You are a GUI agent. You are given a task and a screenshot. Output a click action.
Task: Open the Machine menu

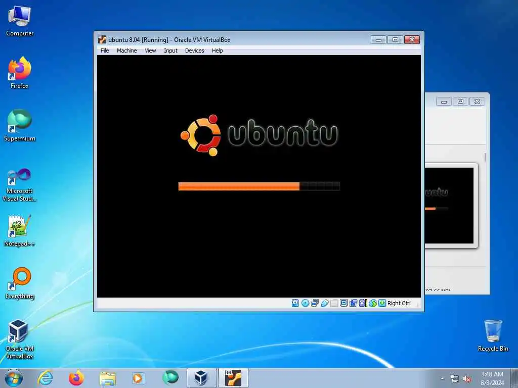click(x=126, y=51)
